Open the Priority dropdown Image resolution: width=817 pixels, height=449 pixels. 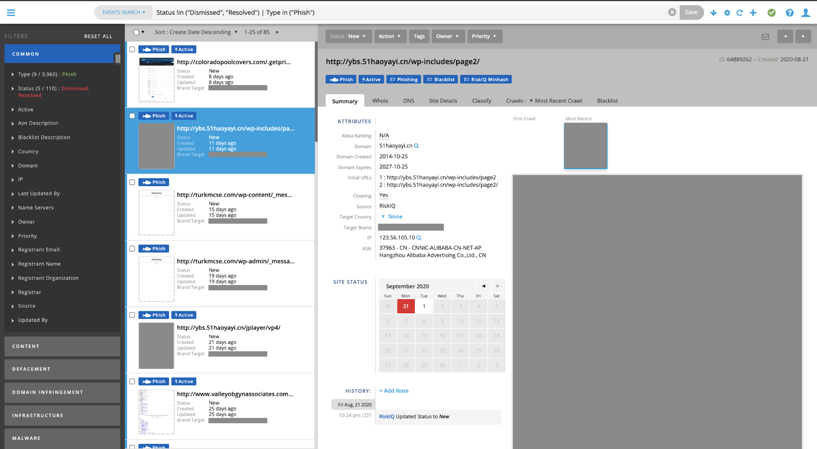pyautogui.click(x=485, y=36)
